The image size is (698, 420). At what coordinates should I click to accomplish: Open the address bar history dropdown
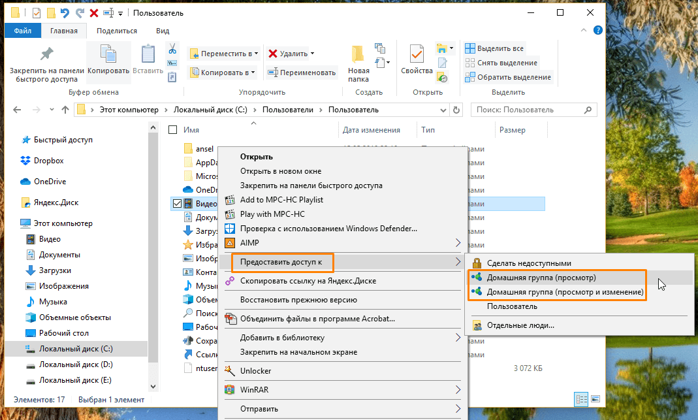tap(443, 110)
